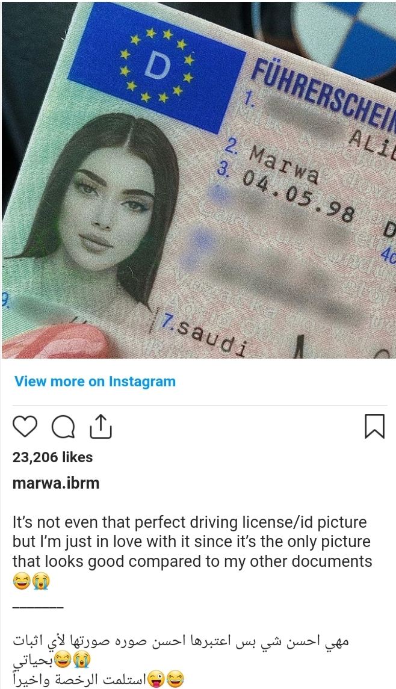The width and height of the screenshot is (396, 689).
Task: Click the EU flag with the D emblem
Action: tap(157, 66)
